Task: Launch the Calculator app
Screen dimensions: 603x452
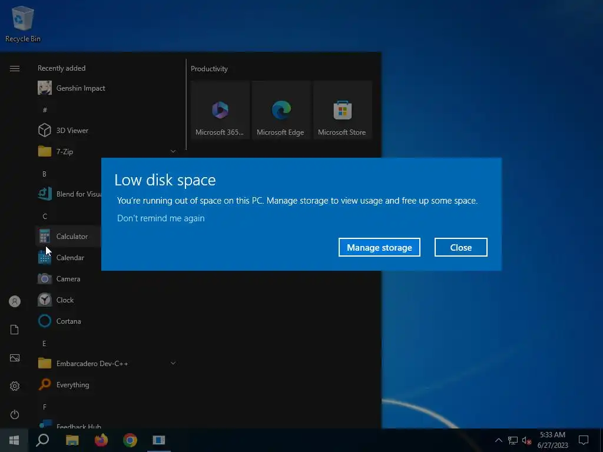Action: point(69,236)
